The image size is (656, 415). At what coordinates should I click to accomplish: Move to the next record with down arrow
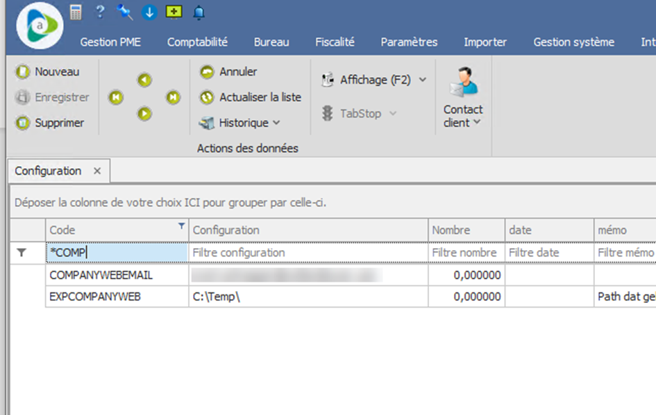(144, 114)
